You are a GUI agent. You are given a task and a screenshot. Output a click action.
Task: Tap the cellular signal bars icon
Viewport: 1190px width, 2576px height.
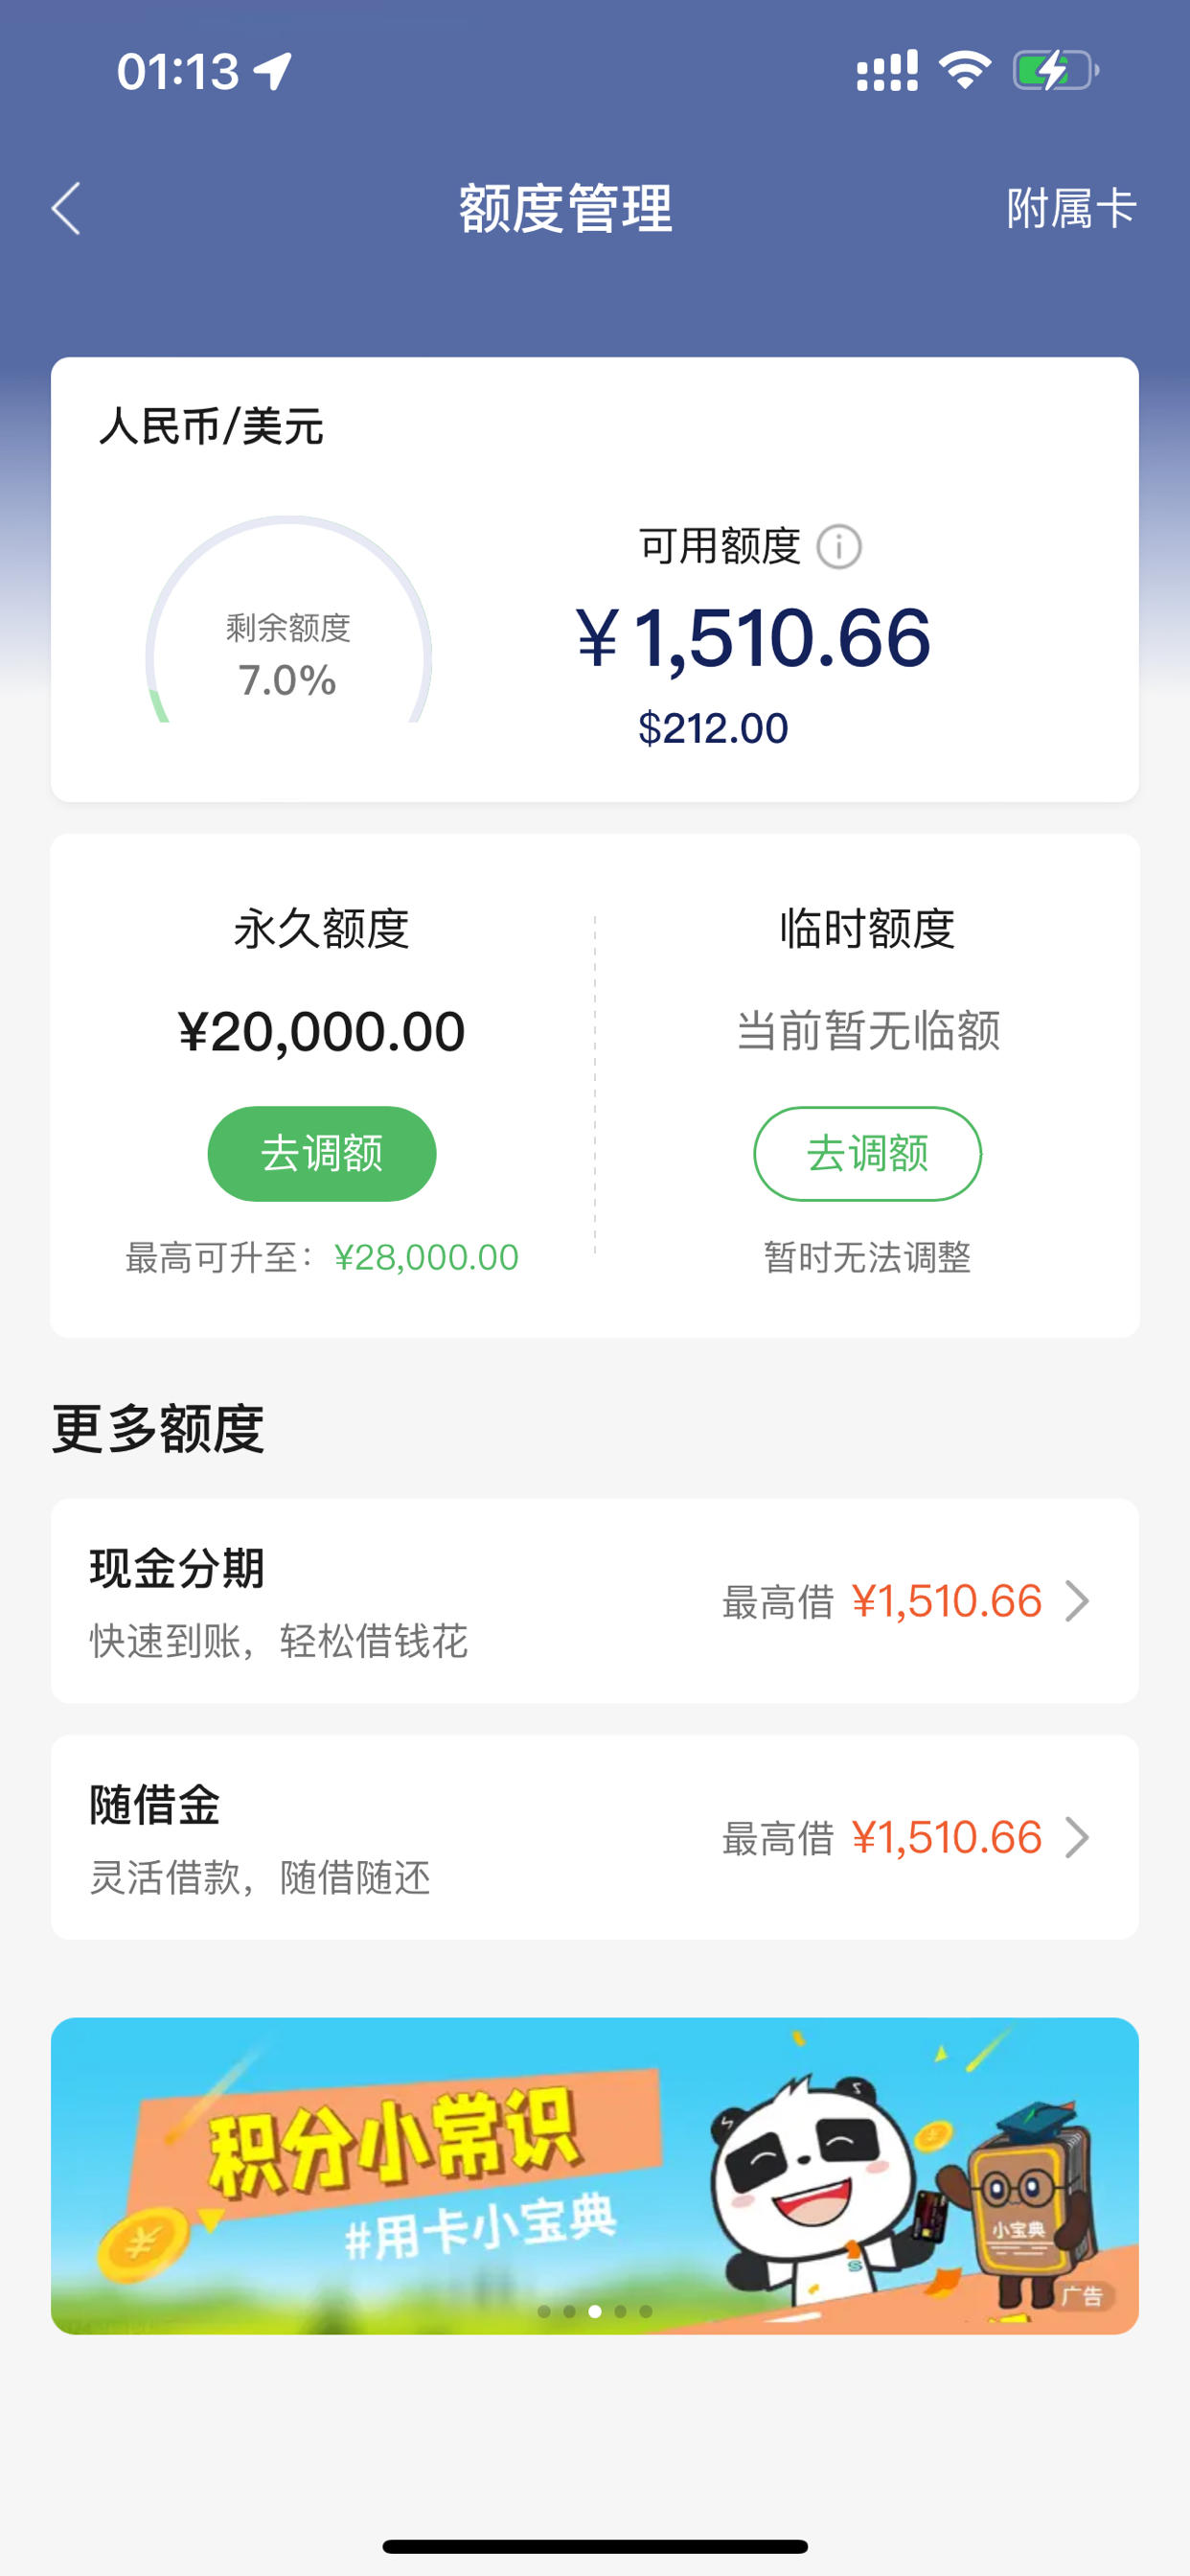887,71
